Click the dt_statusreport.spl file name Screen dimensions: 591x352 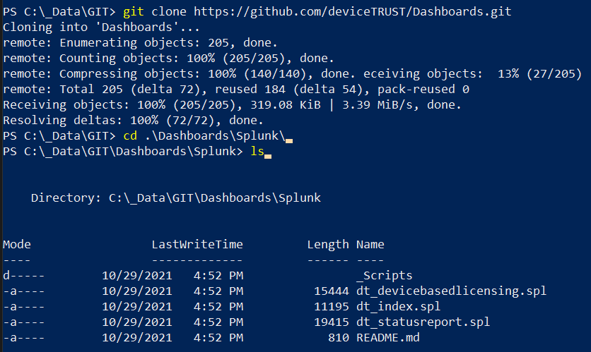[x=423, y=321]
